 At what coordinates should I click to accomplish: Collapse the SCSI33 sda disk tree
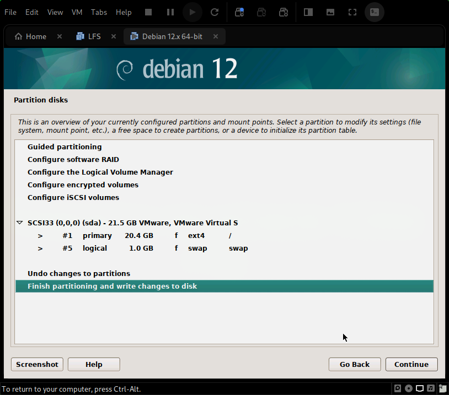[20, 223]
